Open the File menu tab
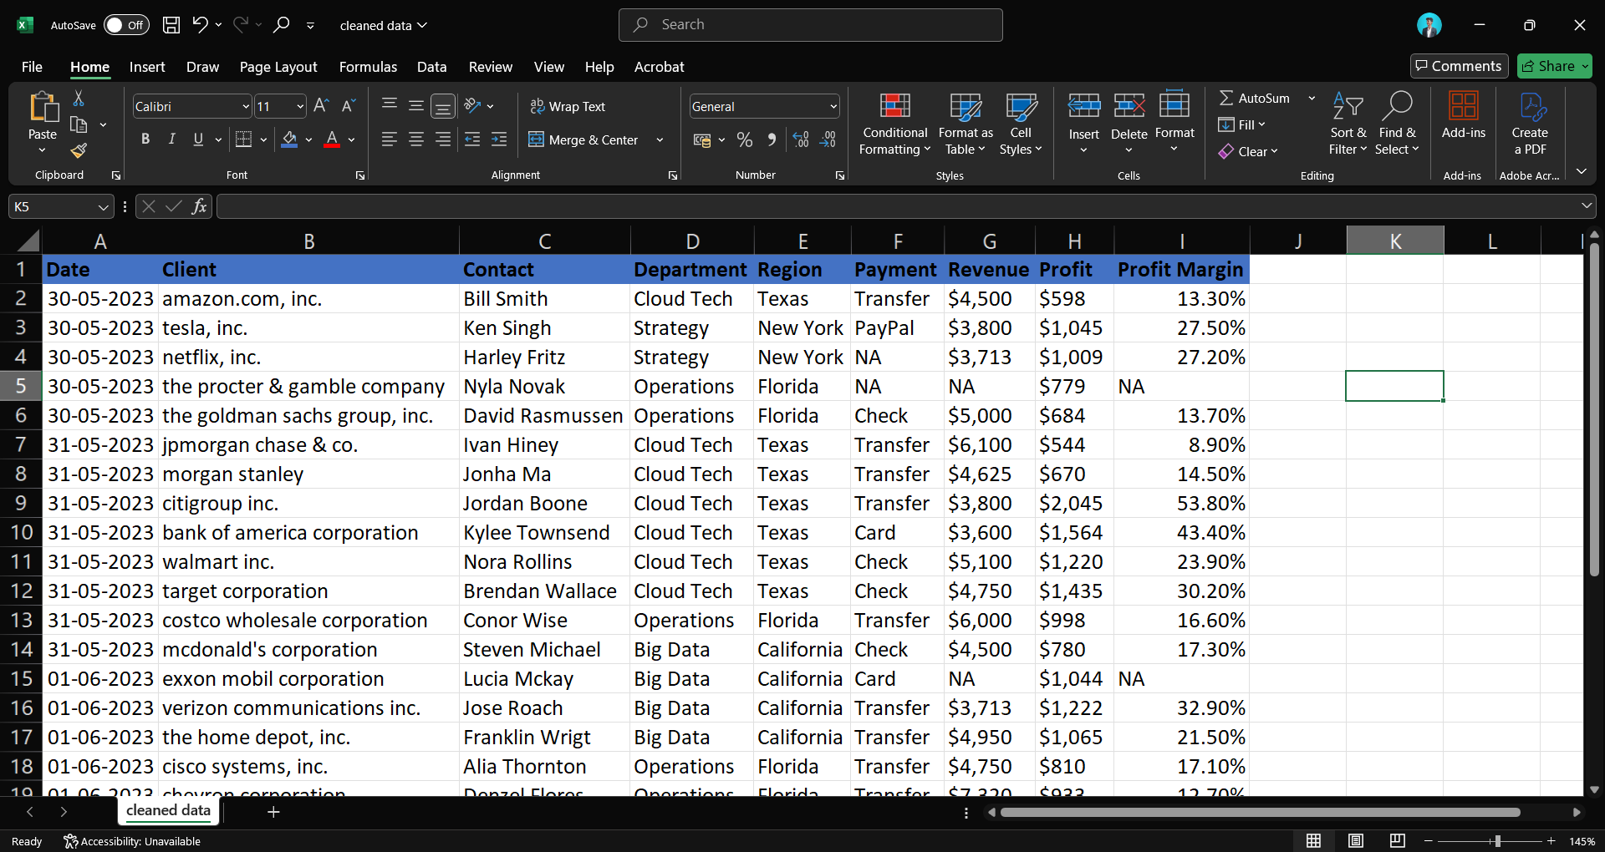This screenshot has width=1605, height=852. [x=32, y=67]
